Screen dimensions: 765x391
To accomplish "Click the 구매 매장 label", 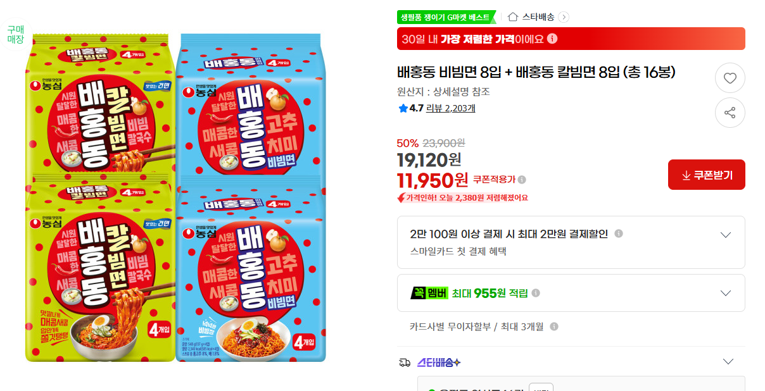I will pos(15,34).
